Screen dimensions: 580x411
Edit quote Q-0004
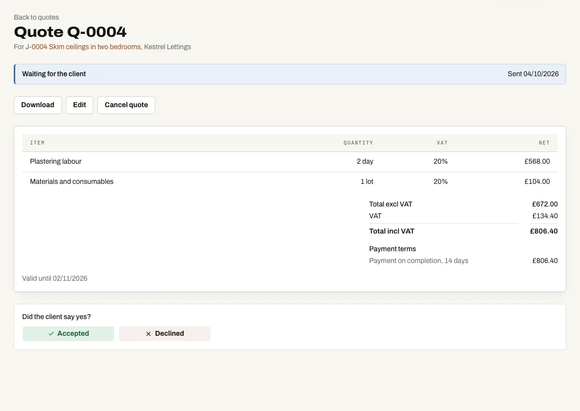pos(80,105)
